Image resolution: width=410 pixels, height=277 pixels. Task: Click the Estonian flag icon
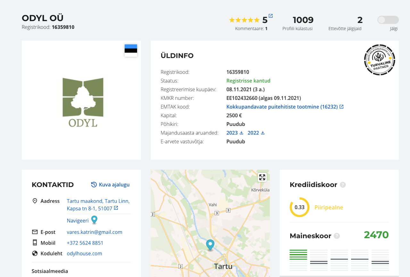coord(131,51)
